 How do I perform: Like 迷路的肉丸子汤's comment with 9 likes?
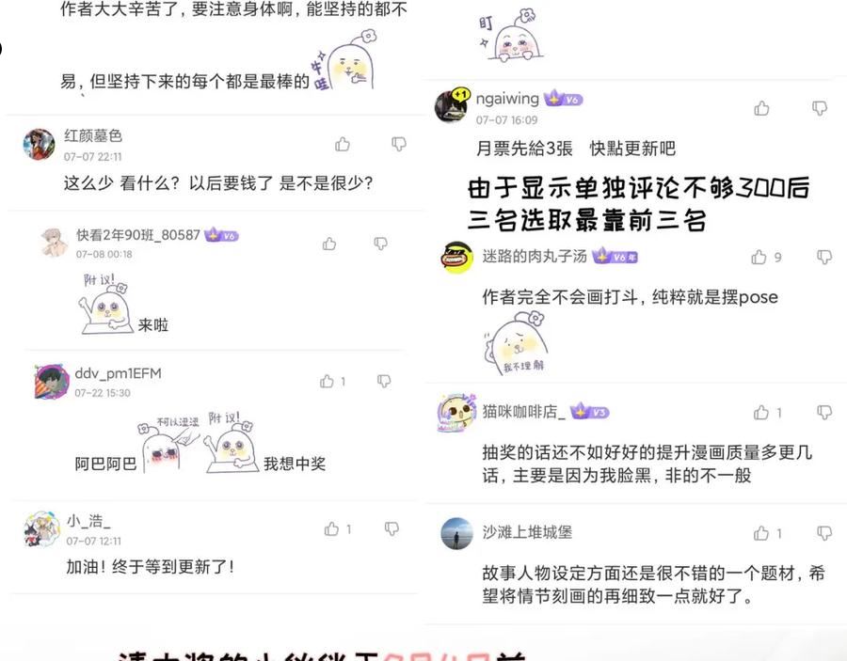coord(759,258)
